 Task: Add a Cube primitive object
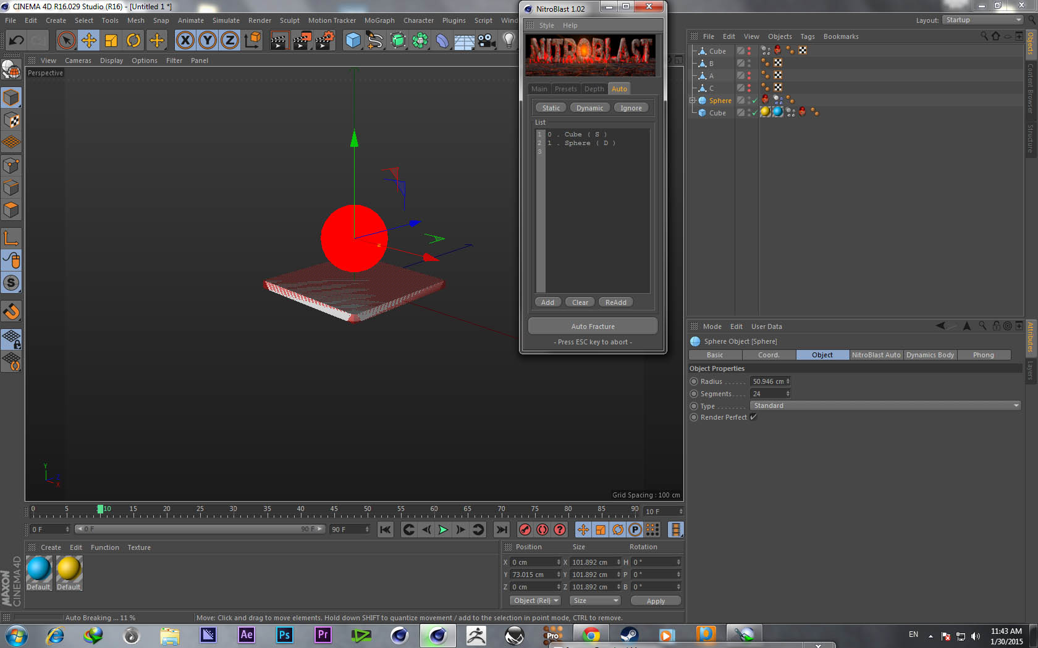point(353,41)
